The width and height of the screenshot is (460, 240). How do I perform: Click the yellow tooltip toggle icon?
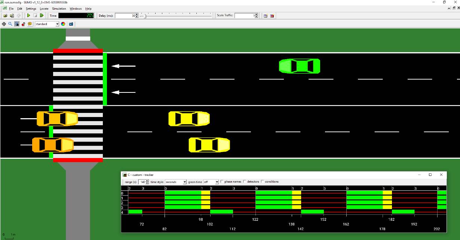point(30,24)
